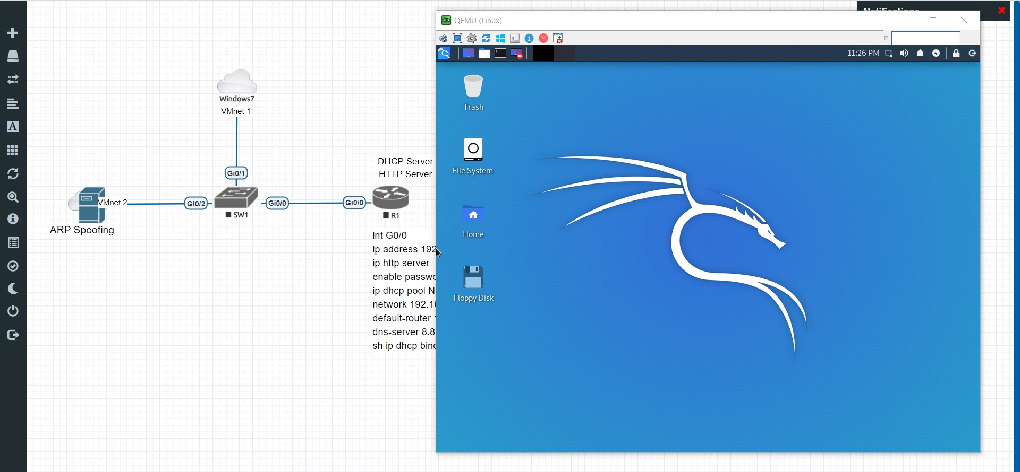The width and height of the screenshot is (1020, 472).
Task: Click the Add an object plus icon
Action: pyautogui.click(x=13, y=33)
